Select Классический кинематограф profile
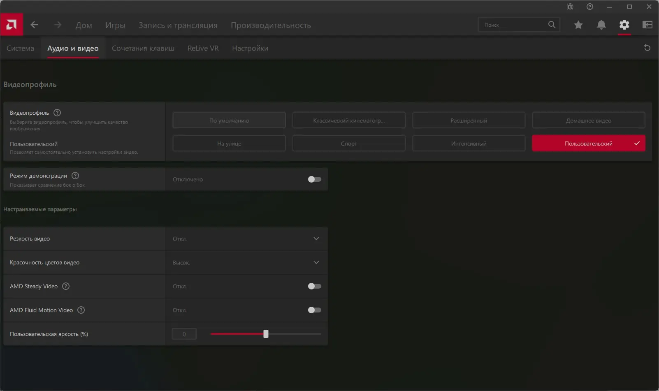The image size is (659, 391). (349, 120)
